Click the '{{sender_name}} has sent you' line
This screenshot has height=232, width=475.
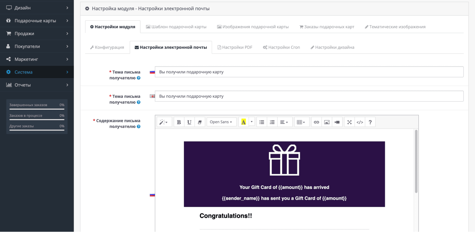tap(284, 198)
